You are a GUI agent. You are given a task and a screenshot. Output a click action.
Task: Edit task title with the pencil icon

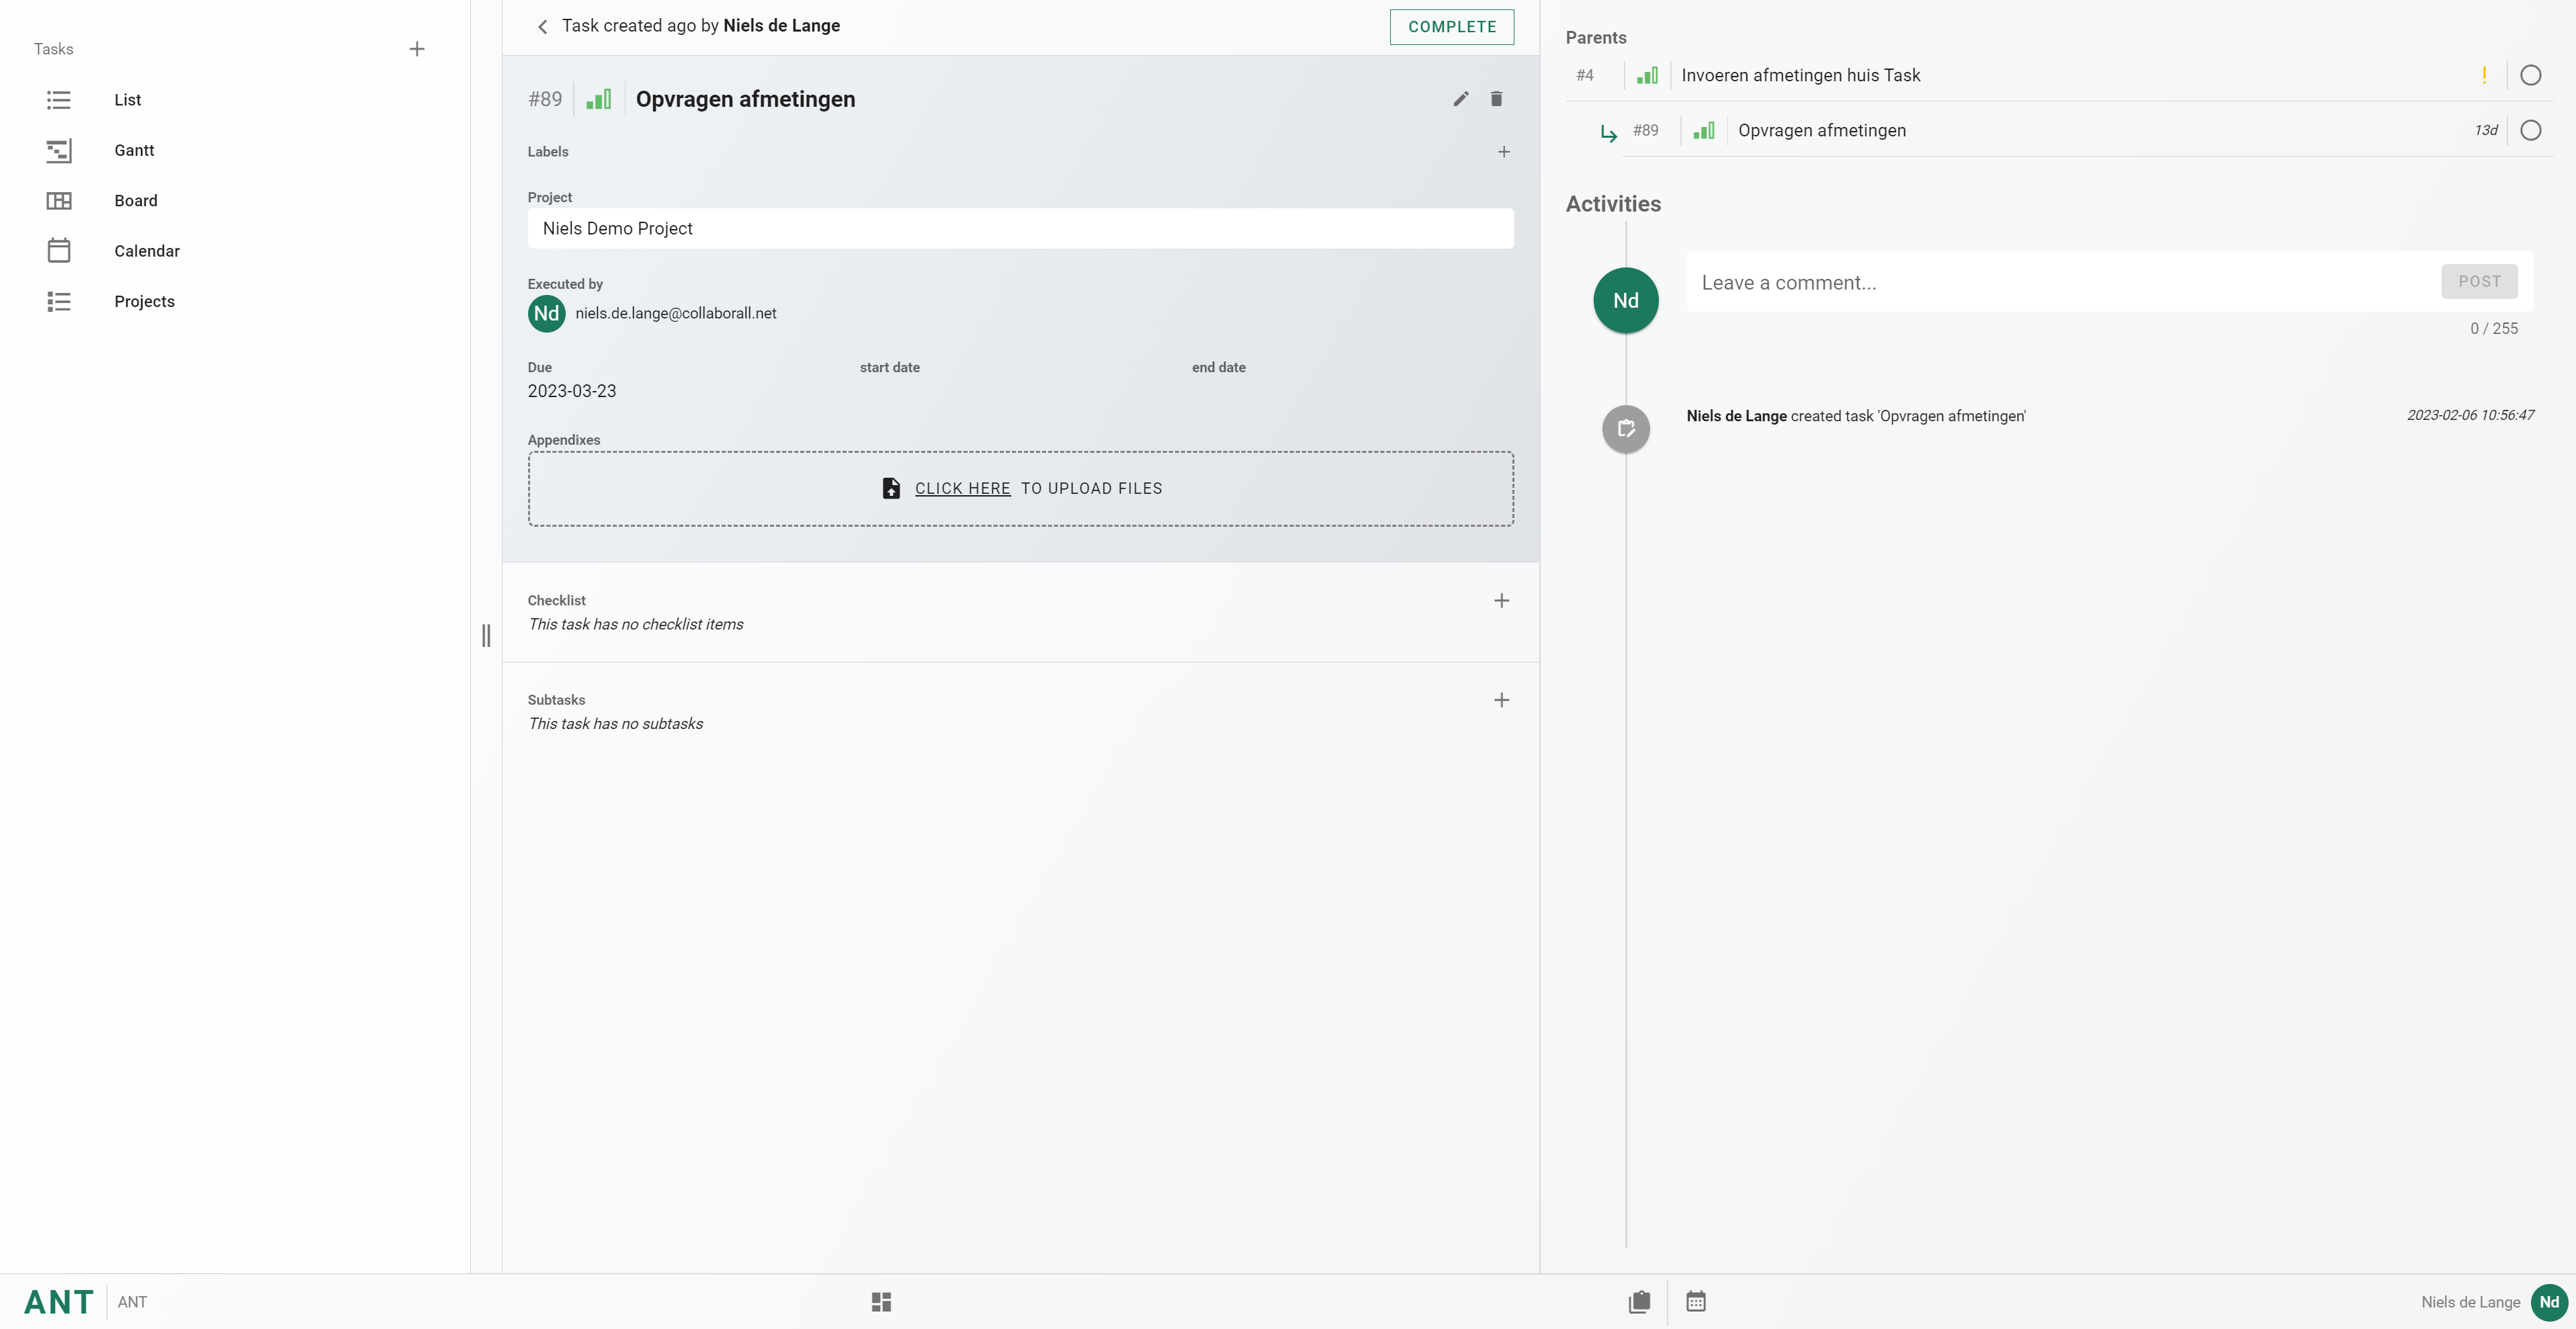pos(1461,98)
